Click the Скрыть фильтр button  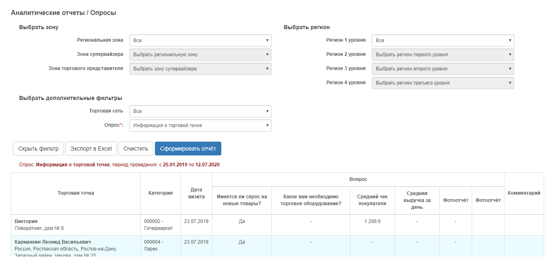pos(38,149)
